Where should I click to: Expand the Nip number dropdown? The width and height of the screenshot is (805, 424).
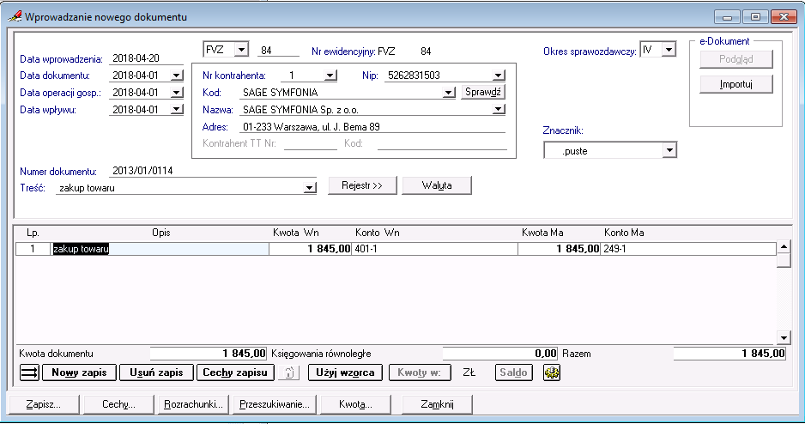click(x=499, y=76)
